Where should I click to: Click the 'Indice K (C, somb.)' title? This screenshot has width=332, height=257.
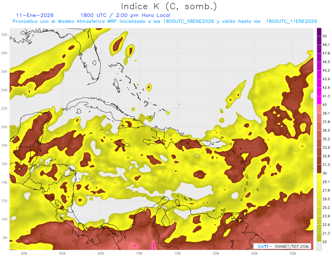pyautogui.click(x=169, y=6)
